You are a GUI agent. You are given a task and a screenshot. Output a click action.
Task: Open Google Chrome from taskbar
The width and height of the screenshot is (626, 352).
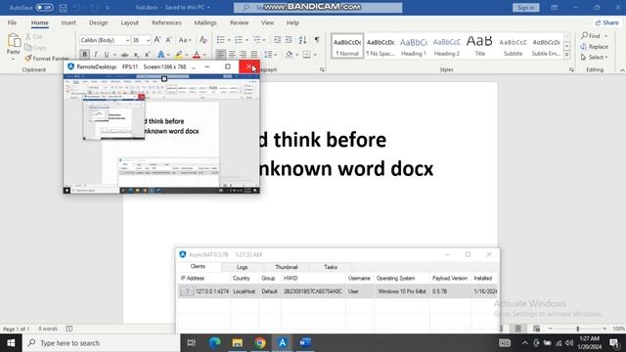[x=260, y=343]
